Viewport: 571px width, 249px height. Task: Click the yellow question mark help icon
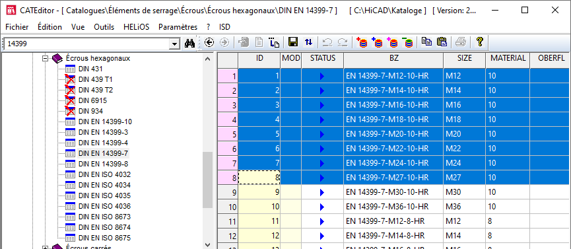(x=480, y=42)
